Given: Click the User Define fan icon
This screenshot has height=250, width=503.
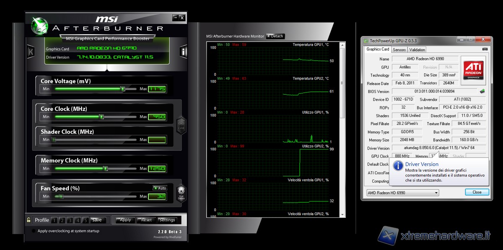Looking at the screenshot, I should (181, 193).
